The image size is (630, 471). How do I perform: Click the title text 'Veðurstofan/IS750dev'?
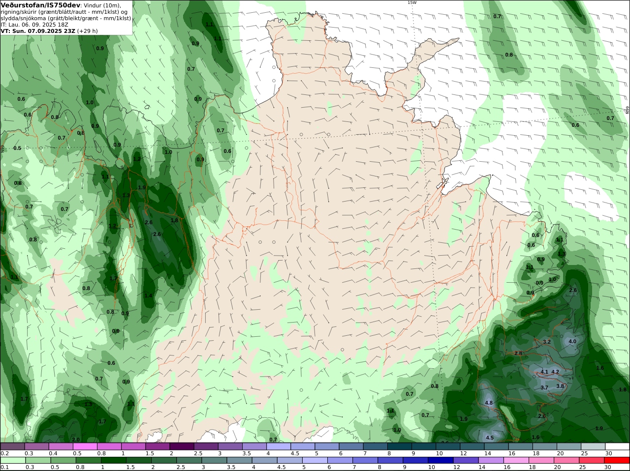[x=40, y=5]
